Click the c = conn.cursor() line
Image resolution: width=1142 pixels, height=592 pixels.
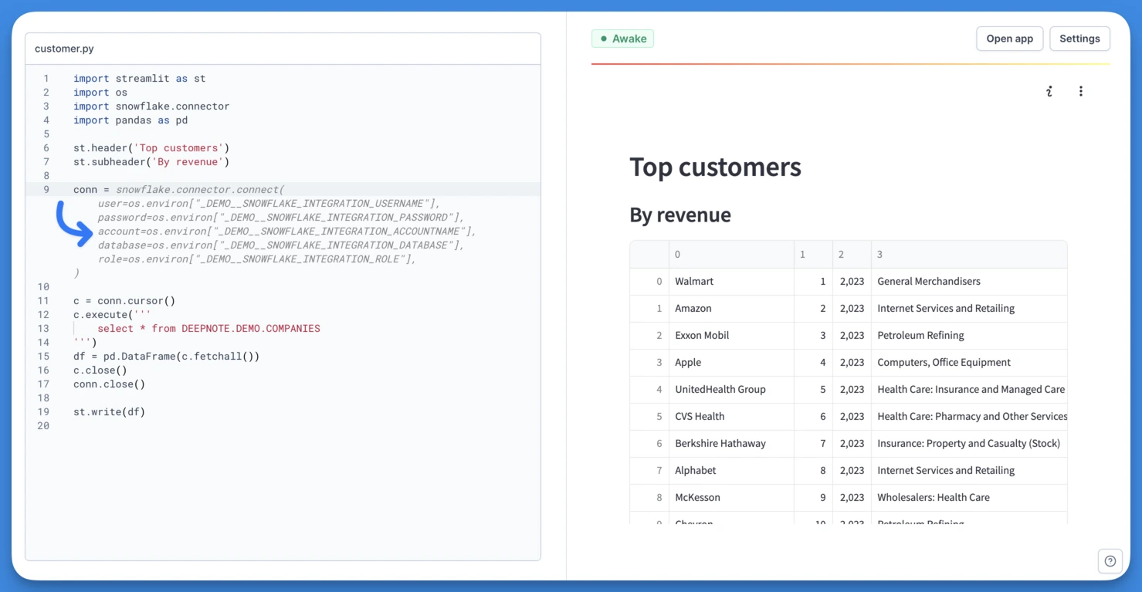click(124, 300)
